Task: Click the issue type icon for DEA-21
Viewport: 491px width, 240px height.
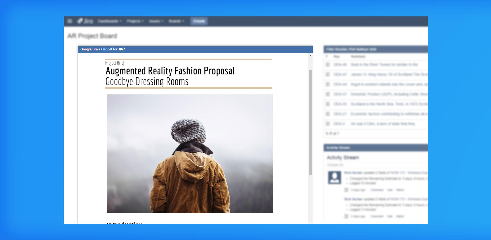Action: 328,114
